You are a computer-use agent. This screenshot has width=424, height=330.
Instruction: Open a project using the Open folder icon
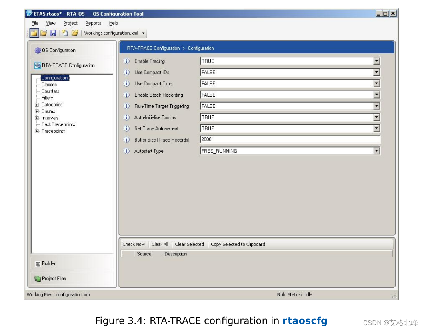44,33
